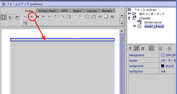This screenshot has height=94, width=177.
Task: Choose the JMenuBar 'File' palette icon
Action: click(113, 17)
